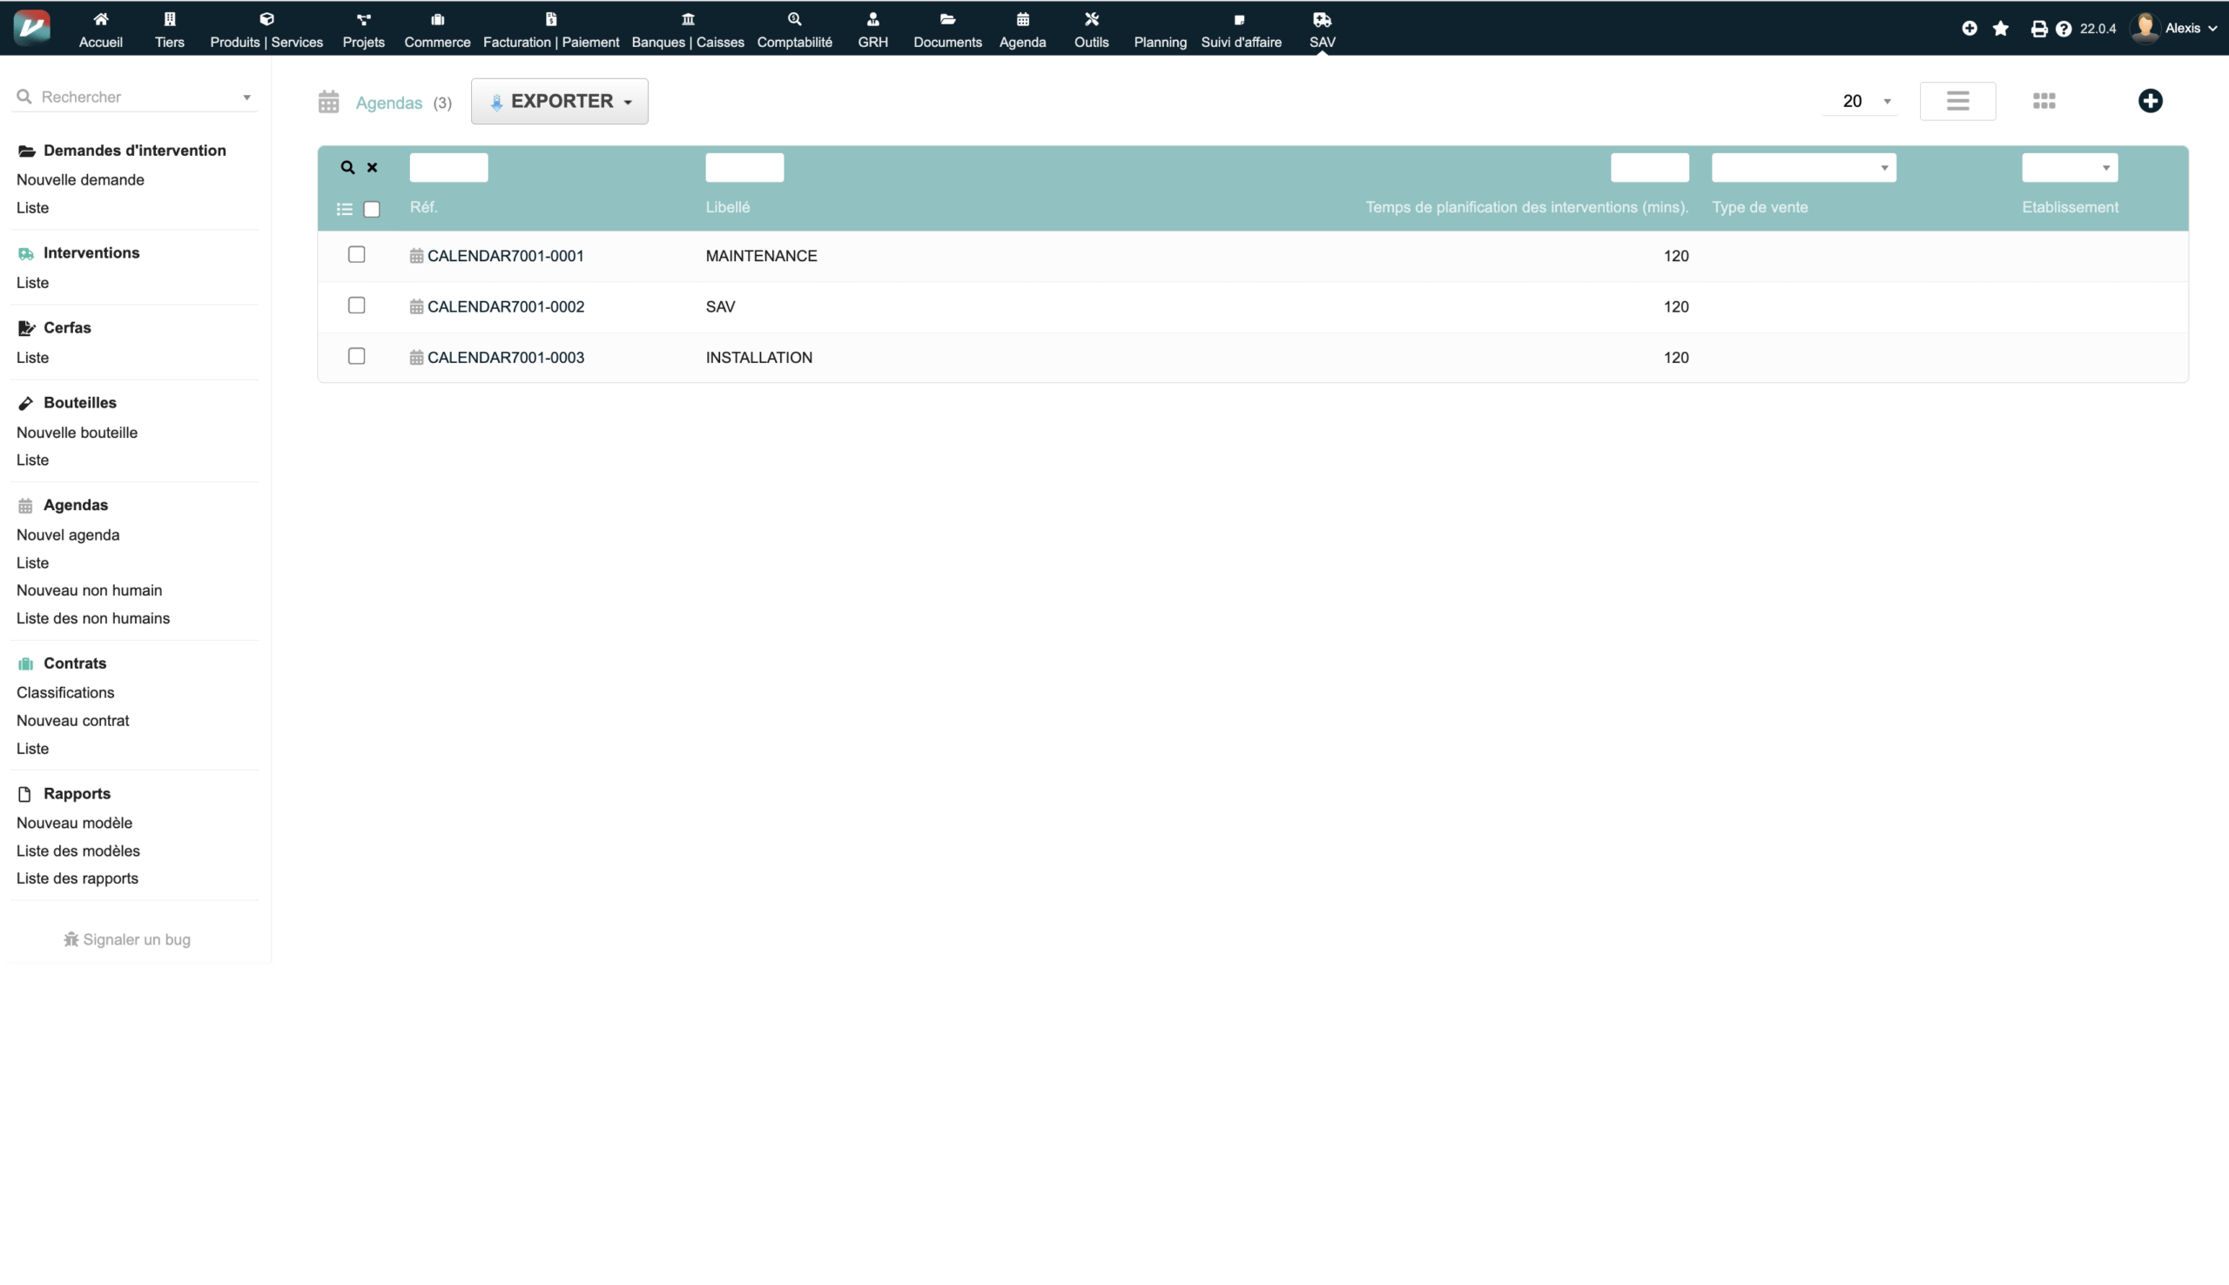Switch to kanban grid view icon
The height and width of the screenshot is (1285, 2229).
[x=2044, y=101]
